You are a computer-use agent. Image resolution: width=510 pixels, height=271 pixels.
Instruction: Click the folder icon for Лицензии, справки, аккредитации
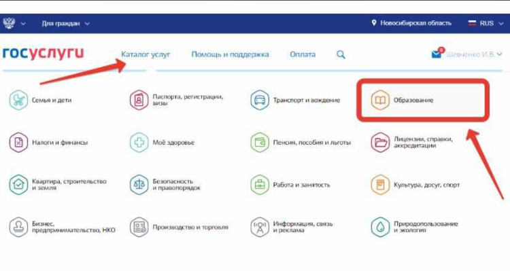coord(380,143)
